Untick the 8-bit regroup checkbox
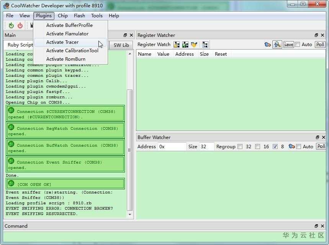The image size is (329, 245). [x=275, y=147]
